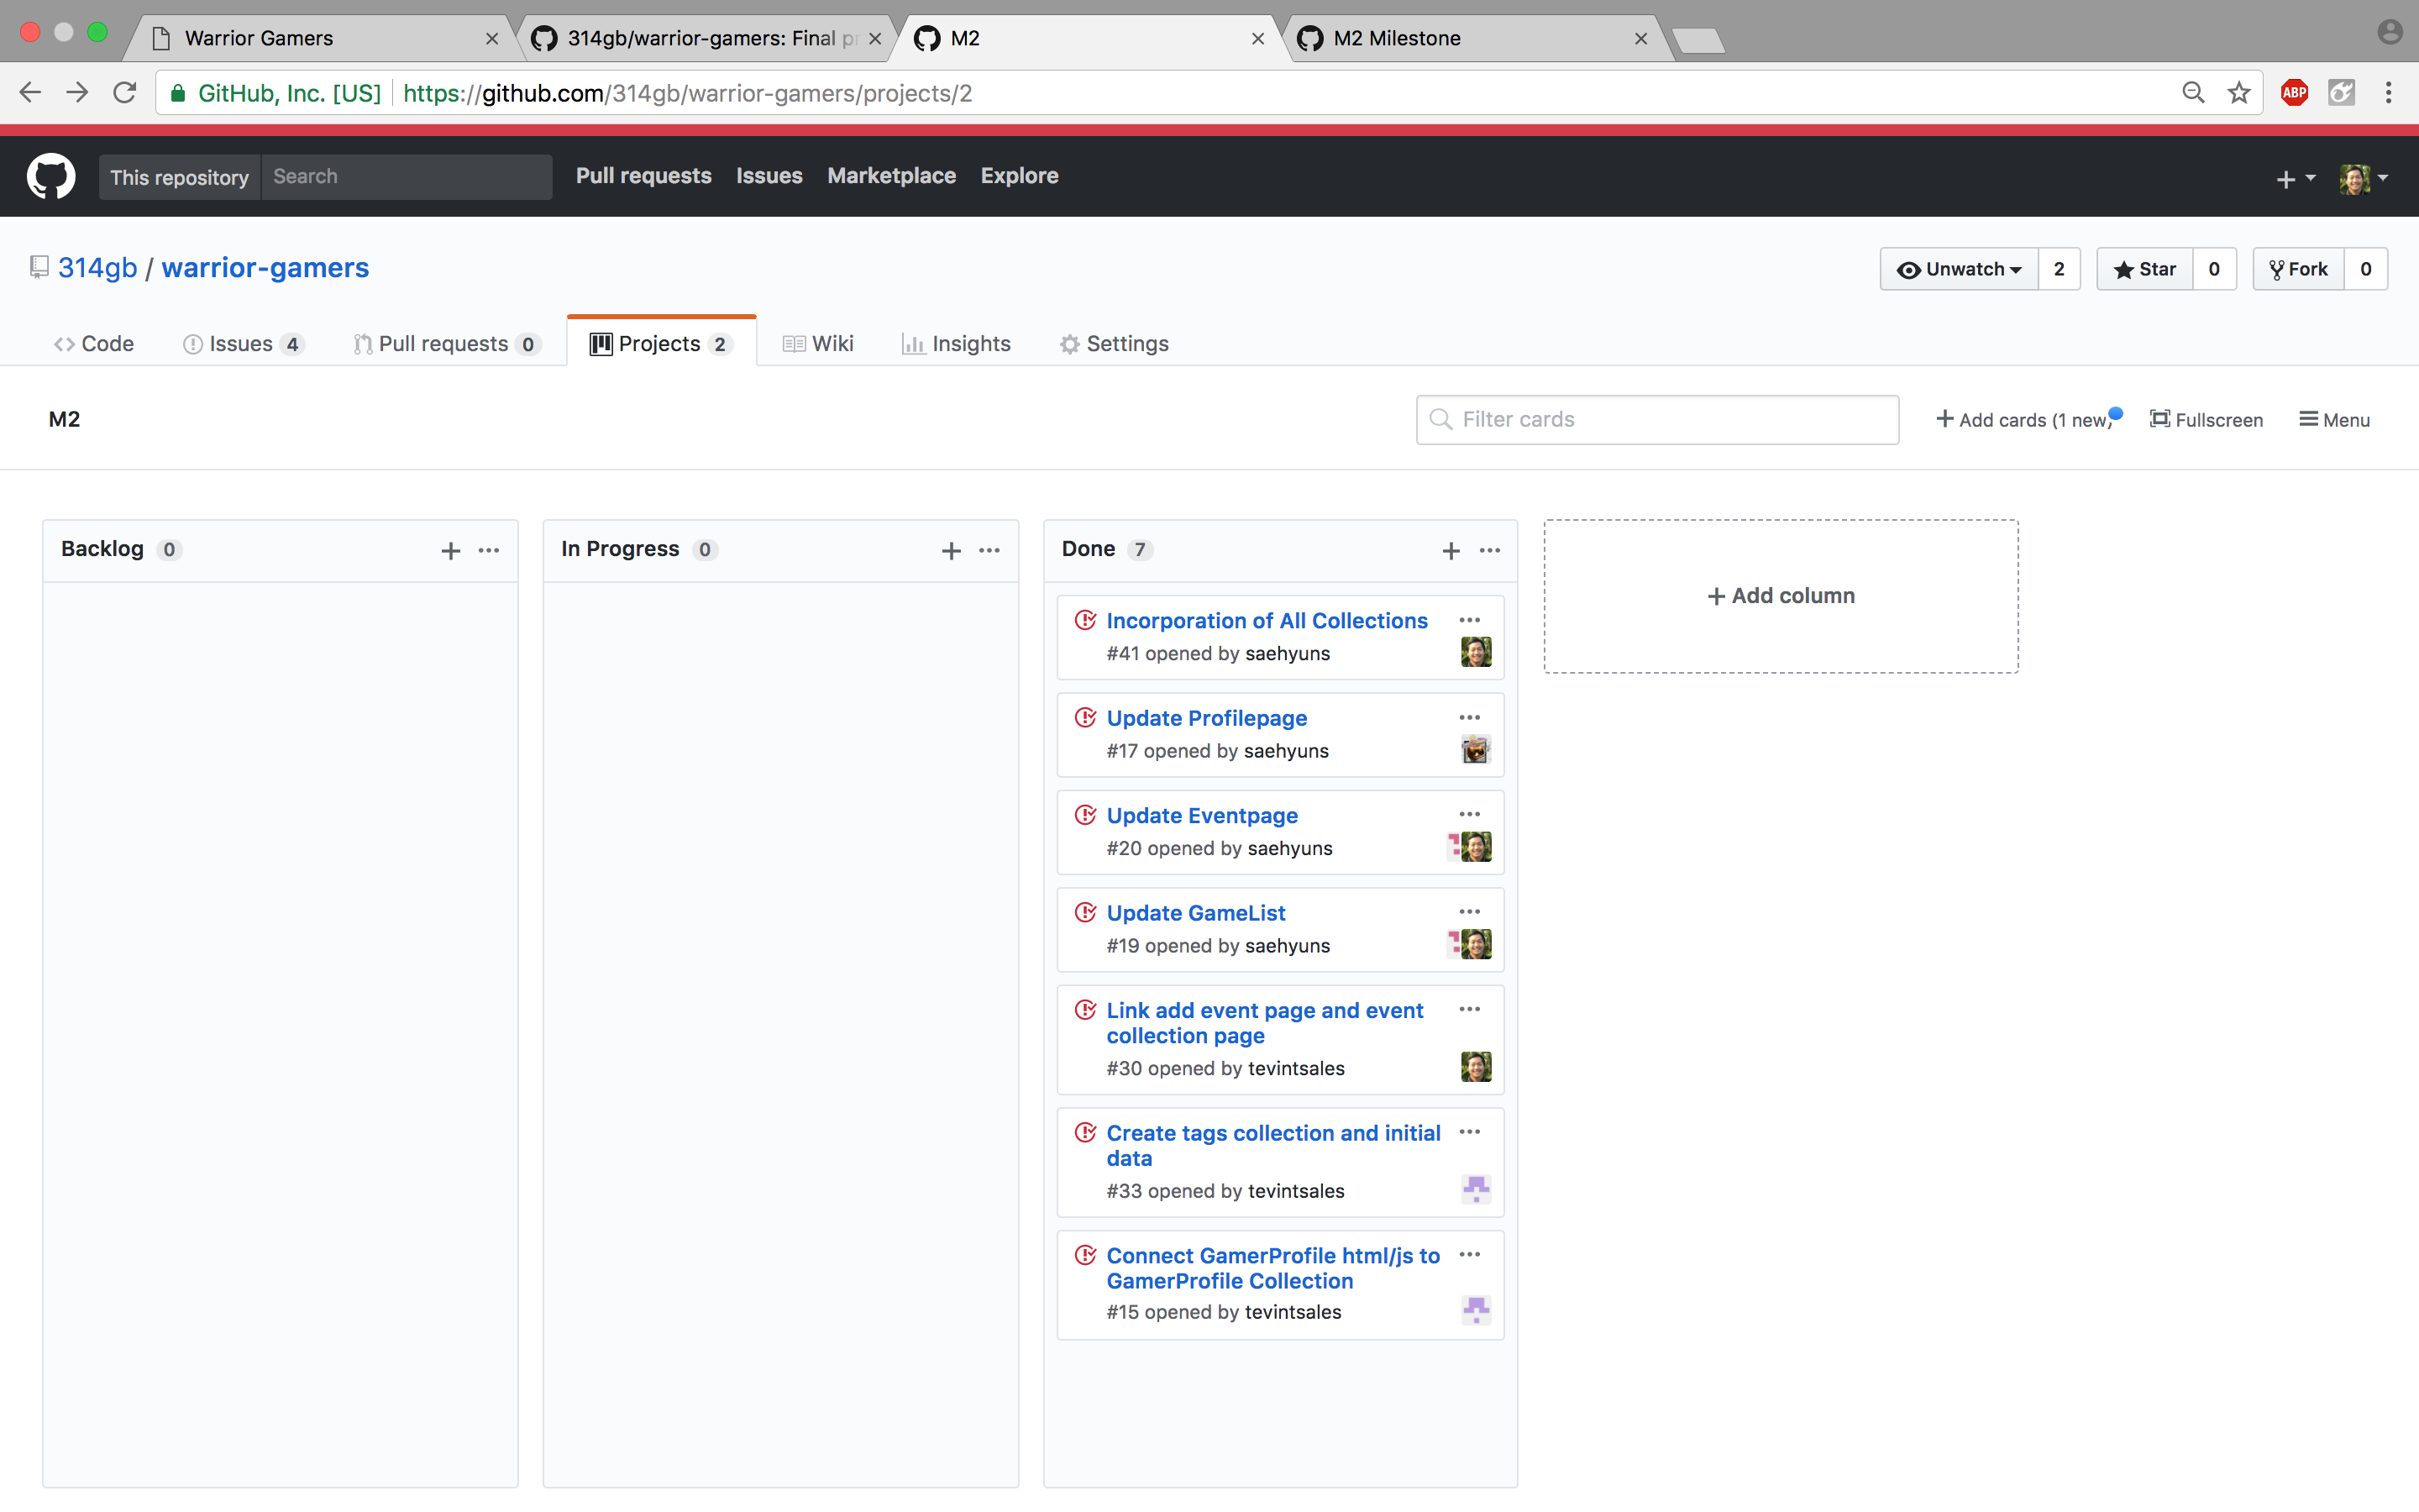Open the 314gb owner link
This screenshot has height=1512, width=2419.
point(97,267)
